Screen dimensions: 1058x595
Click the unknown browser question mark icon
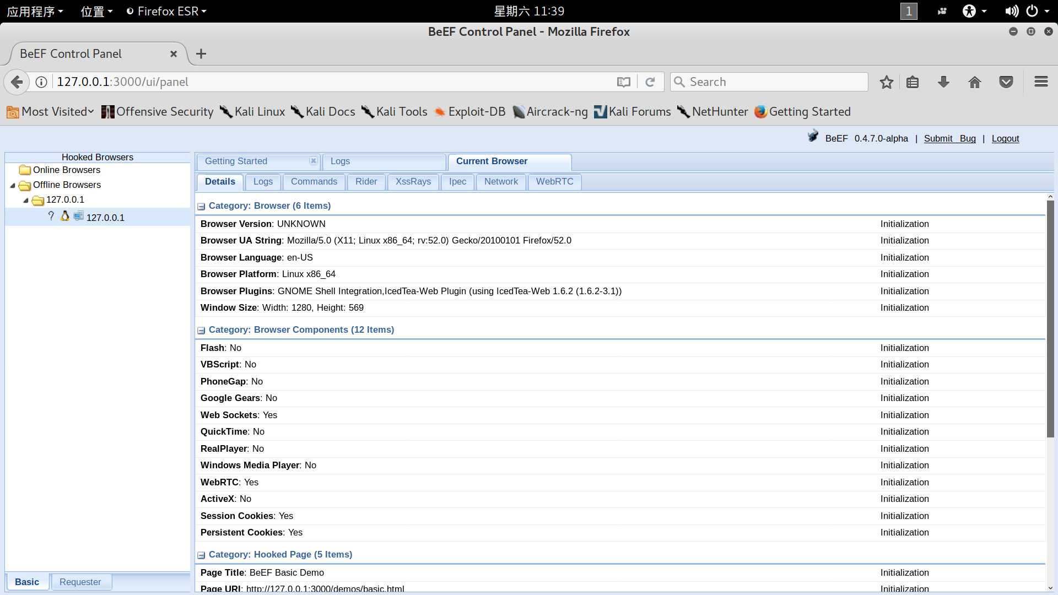click(x=51, y=216)
